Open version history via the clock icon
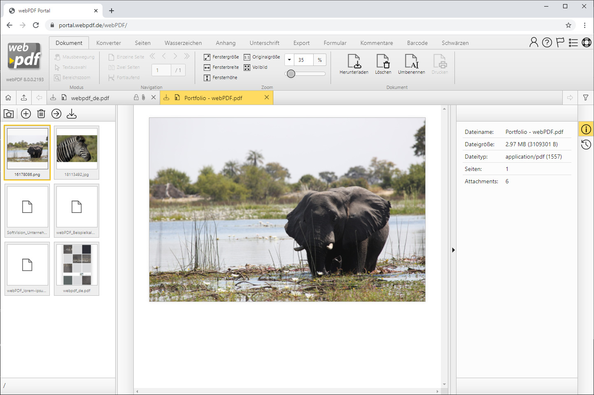 (x=586, y=144)
